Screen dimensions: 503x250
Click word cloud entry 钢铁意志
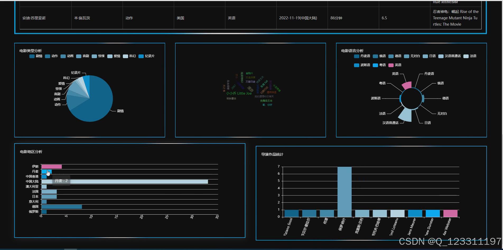231,99
